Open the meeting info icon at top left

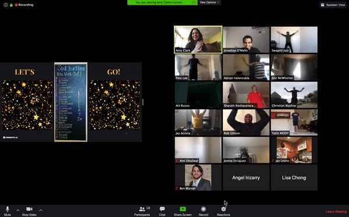click(6, 5)
